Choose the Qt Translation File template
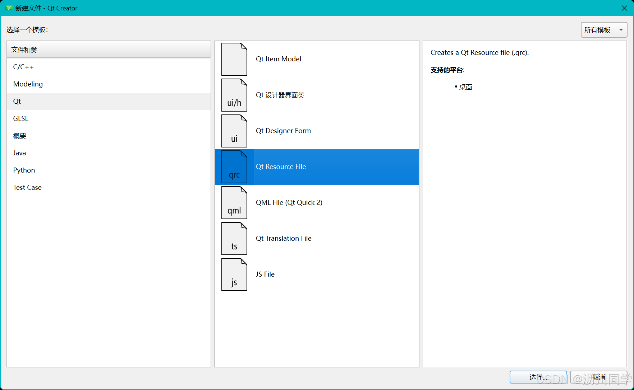 (317, 239)
